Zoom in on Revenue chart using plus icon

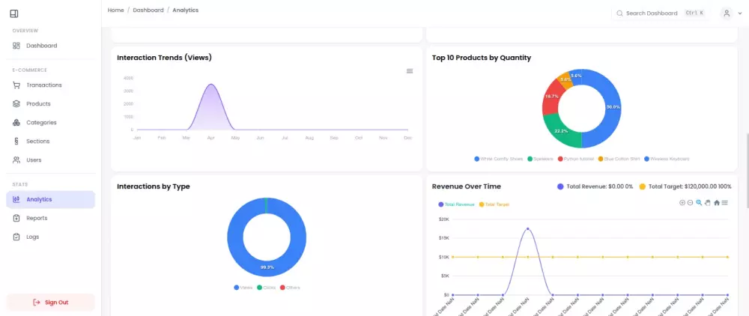coord(682,203)
